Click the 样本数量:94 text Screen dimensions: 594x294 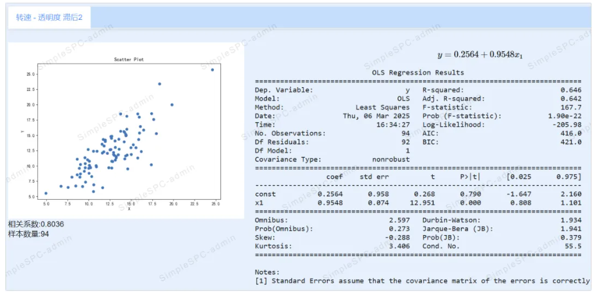point(28,234)
